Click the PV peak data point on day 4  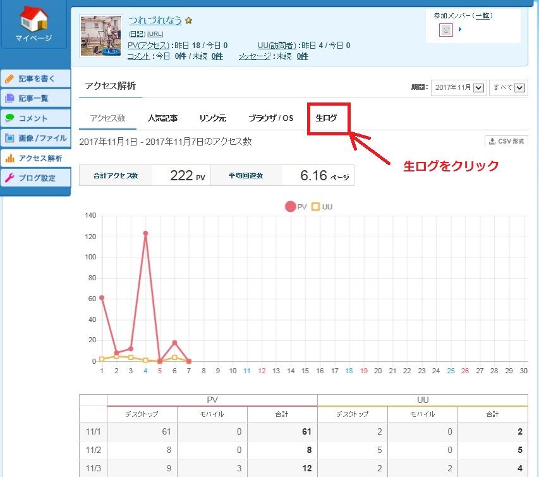pyautogui.click(x=145, y=233)
